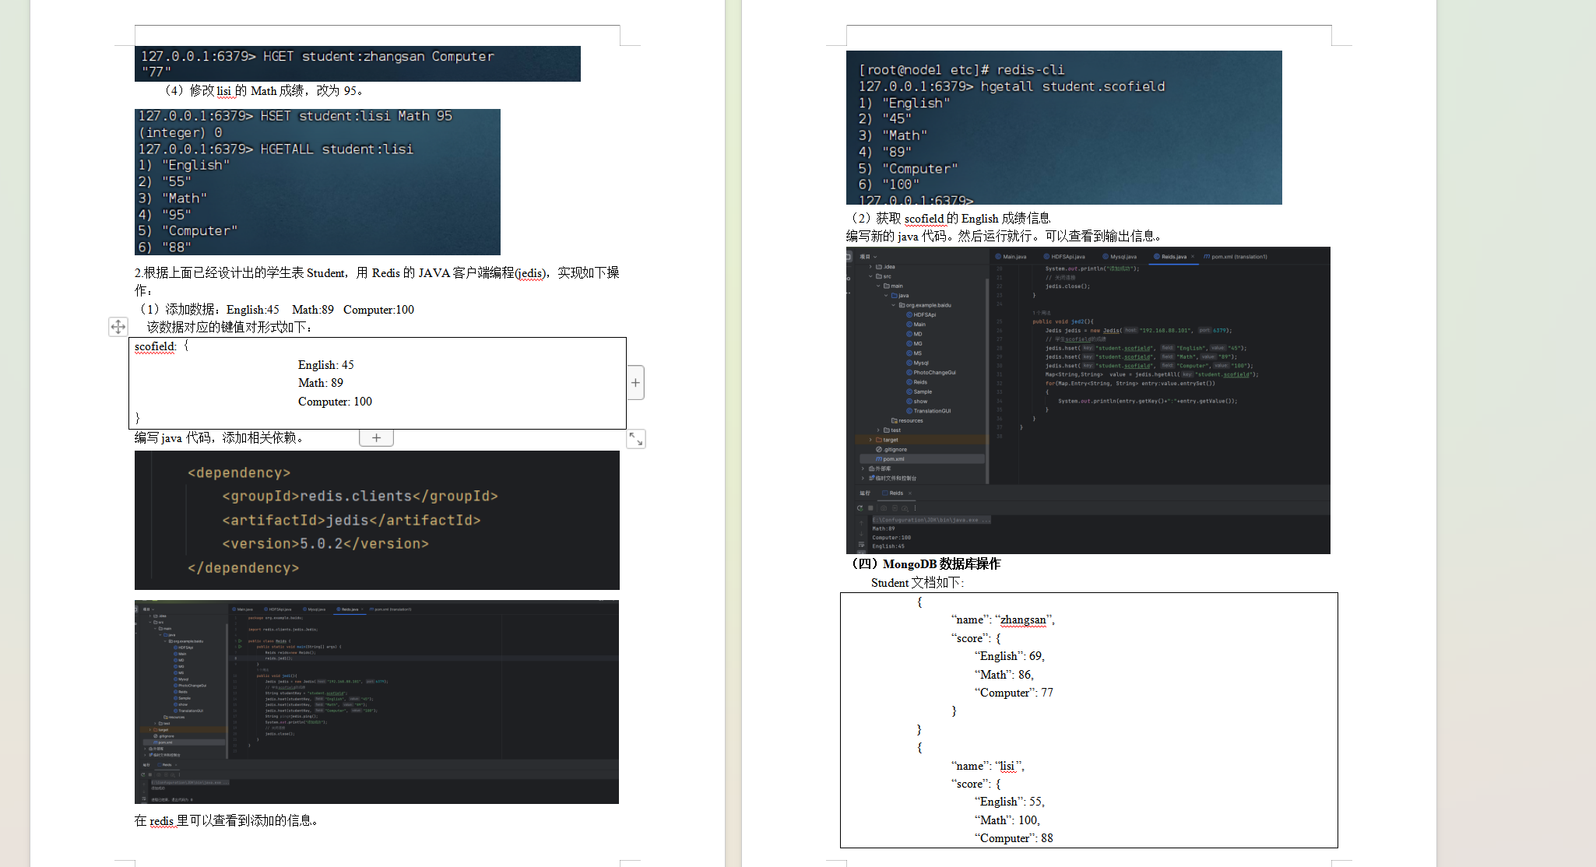The height and width of the screenshot is (867, 1596).
Task: Select the Reids run tab in bottom panel
Action: pyautogui.click(x=896, y=493)
